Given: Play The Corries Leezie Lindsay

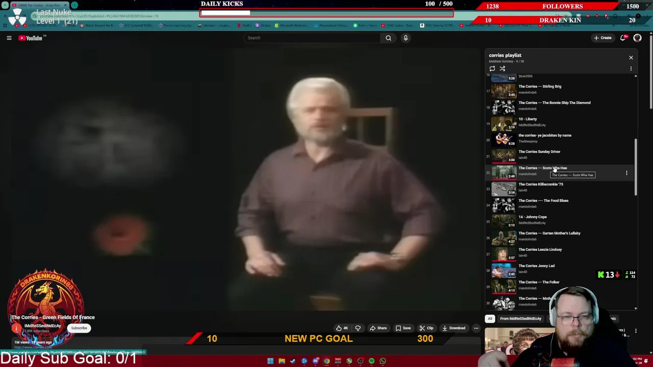Looking at the screenshot, I should pos(540,249).
